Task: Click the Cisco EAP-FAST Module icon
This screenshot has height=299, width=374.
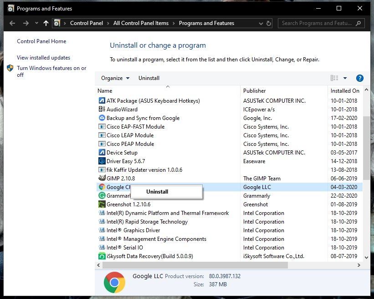Action: click(x=102, y=126)
